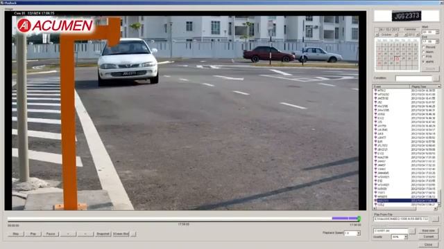Go to previous month in calendar
The height and width of the screenshot is (249, 444).
377,35
